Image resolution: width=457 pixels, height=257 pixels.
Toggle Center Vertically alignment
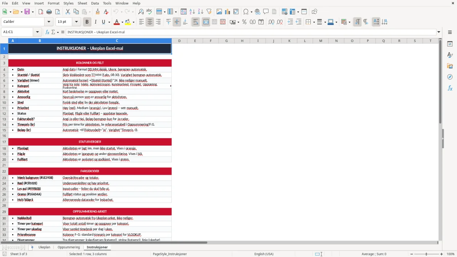177,22
